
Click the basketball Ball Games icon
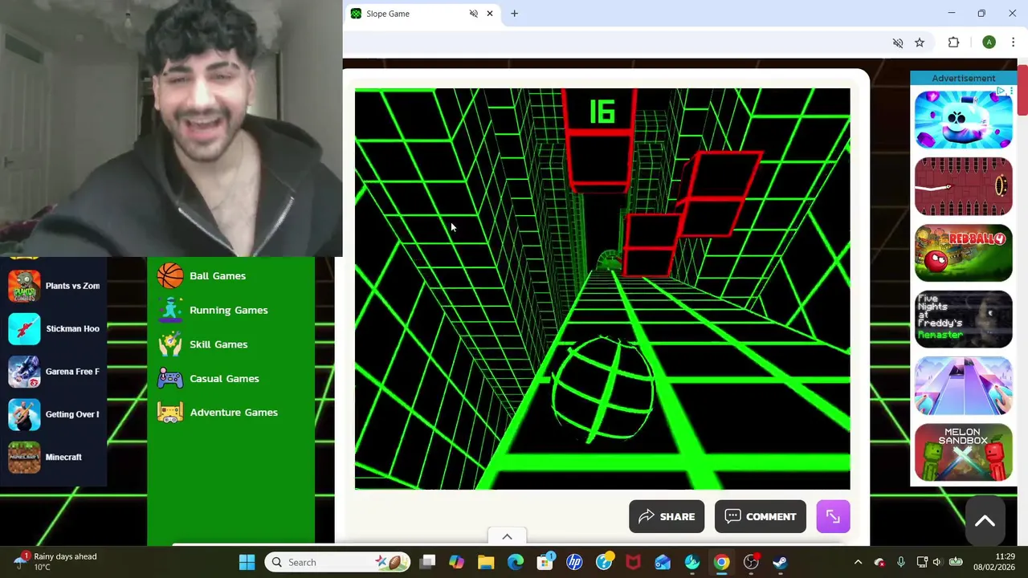(170, 275)
